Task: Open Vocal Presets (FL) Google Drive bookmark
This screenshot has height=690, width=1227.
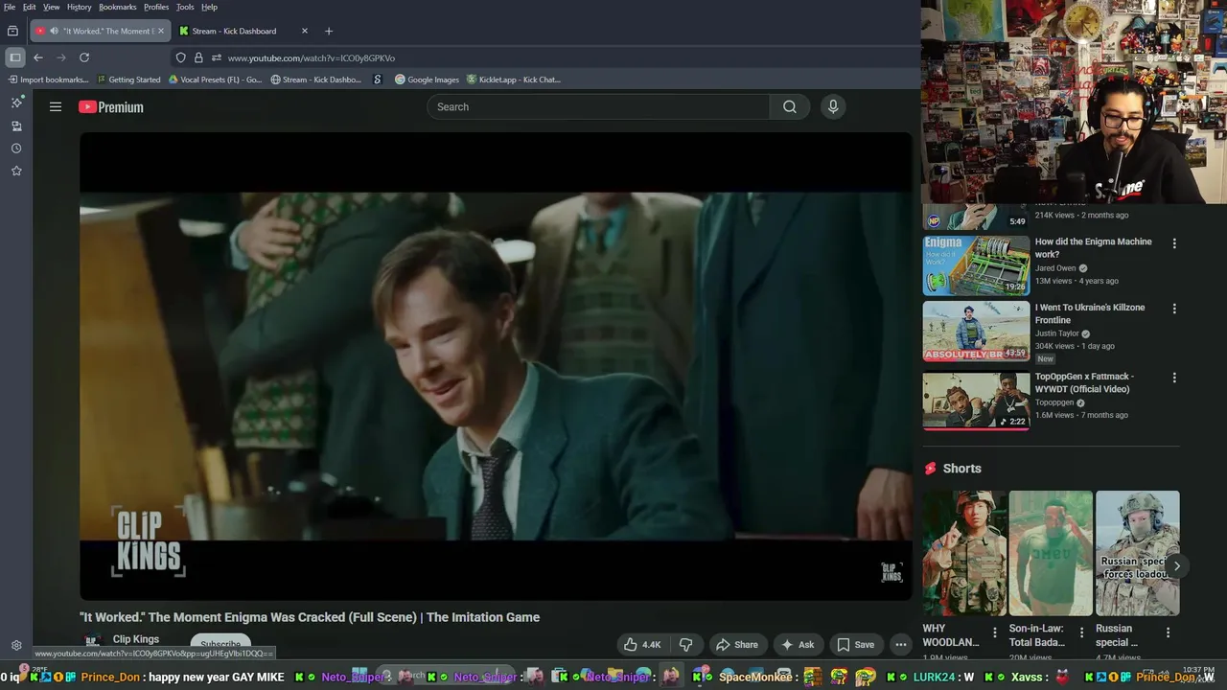Action: click(215, 80)
